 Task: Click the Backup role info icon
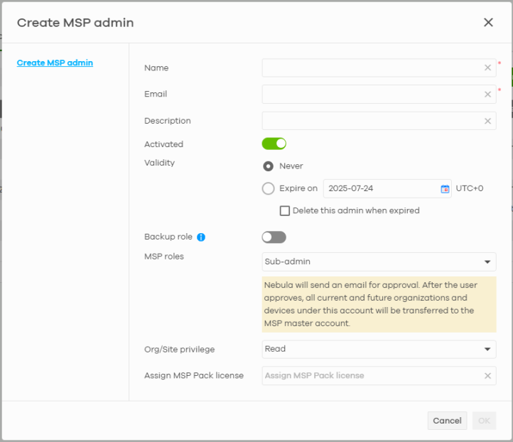(201, 237)
